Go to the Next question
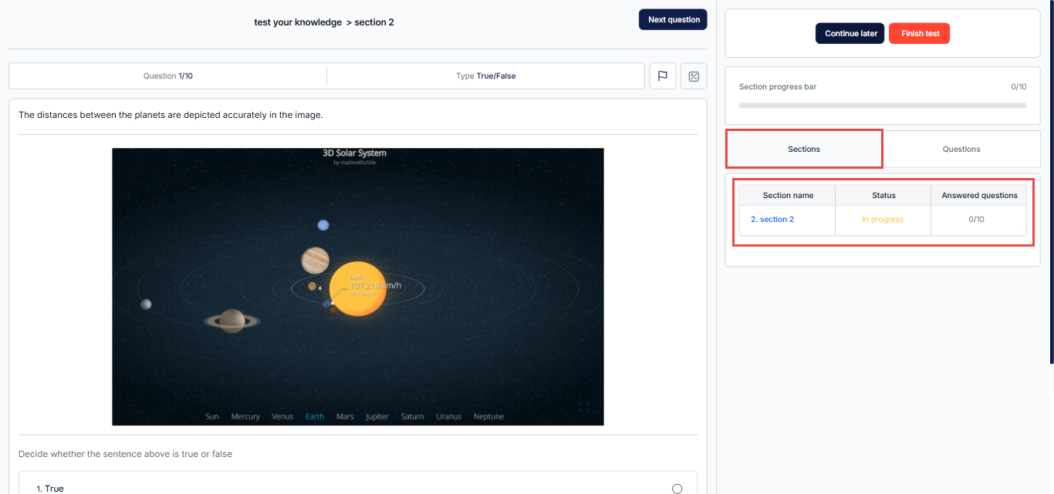Screen dimensions: 1054x494 point(673,19)
